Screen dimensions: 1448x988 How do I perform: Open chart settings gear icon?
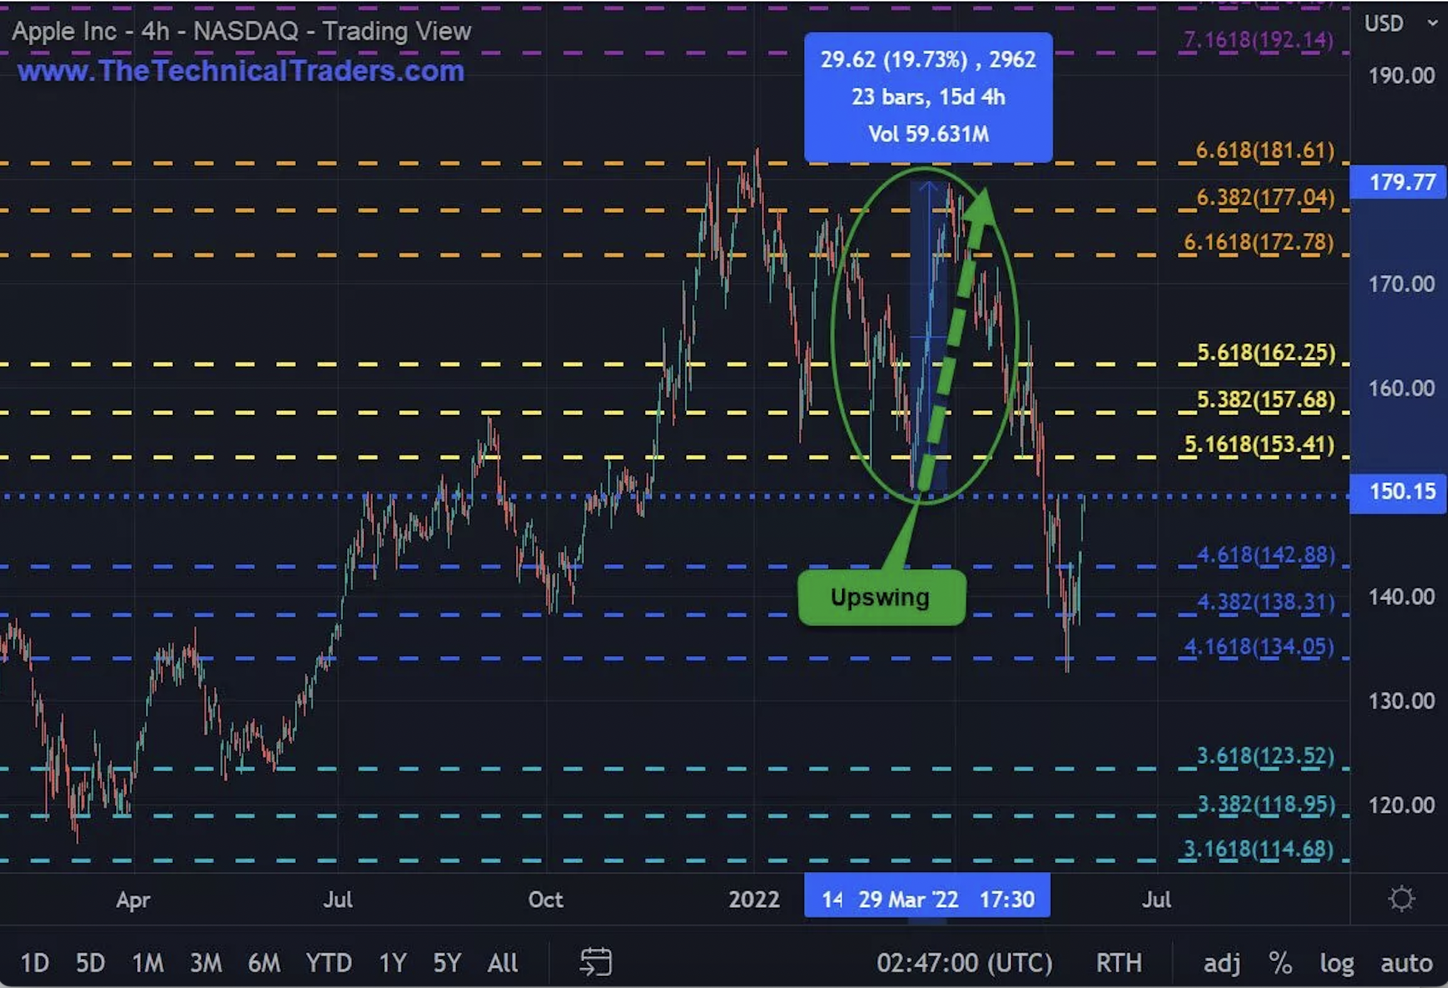pyautogui.click(x=1401, y=899)
